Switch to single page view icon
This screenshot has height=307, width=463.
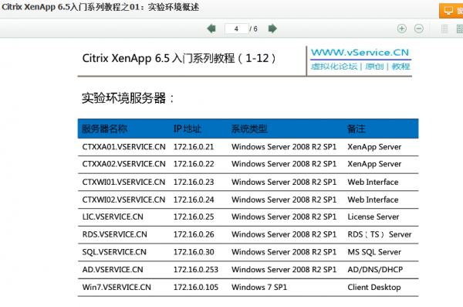(x=444, y=29)
